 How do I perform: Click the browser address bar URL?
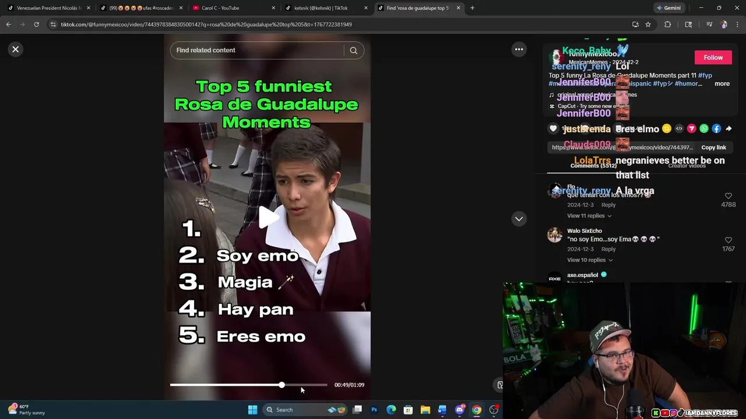point(206,24)
